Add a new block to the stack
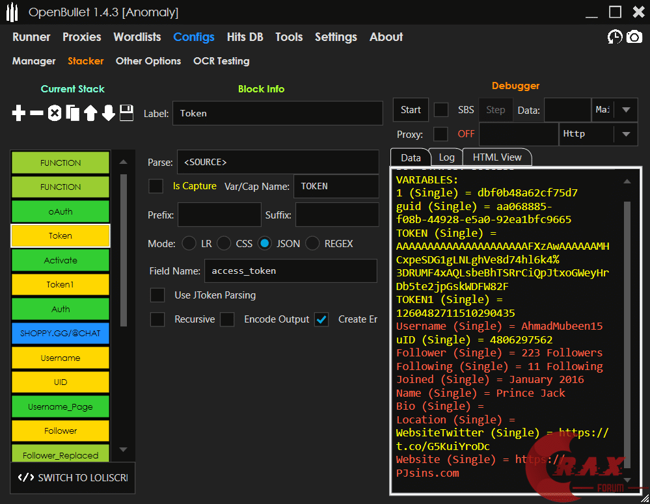650x504 pixels. pos(19,113)
